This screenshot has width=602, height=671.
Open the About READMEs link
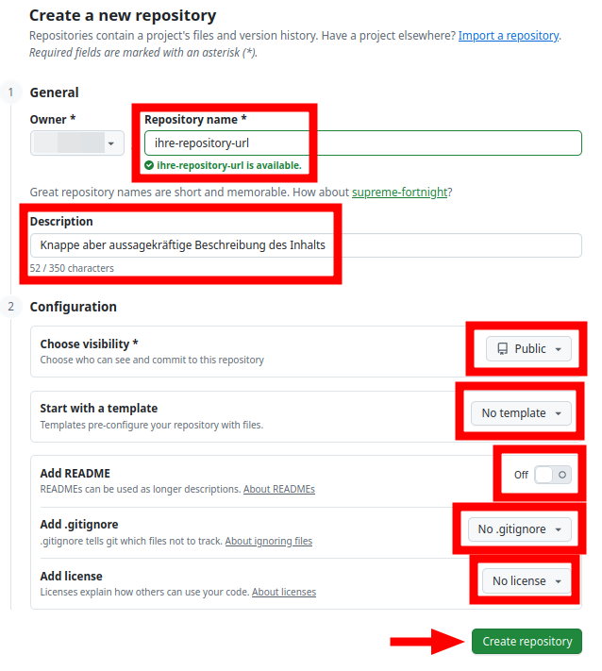pos(278,490)
